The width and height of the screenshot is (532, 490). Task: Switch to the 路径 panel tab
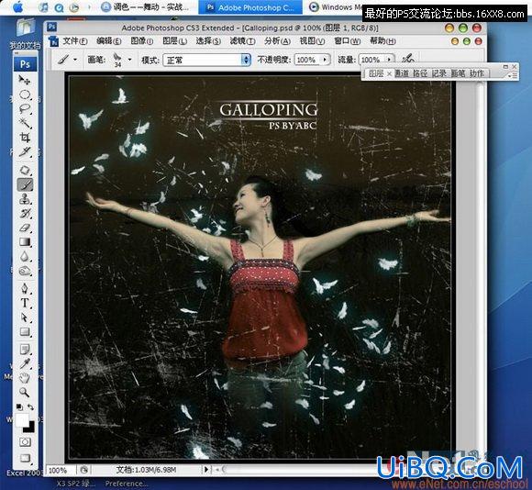tap(420, 73)
